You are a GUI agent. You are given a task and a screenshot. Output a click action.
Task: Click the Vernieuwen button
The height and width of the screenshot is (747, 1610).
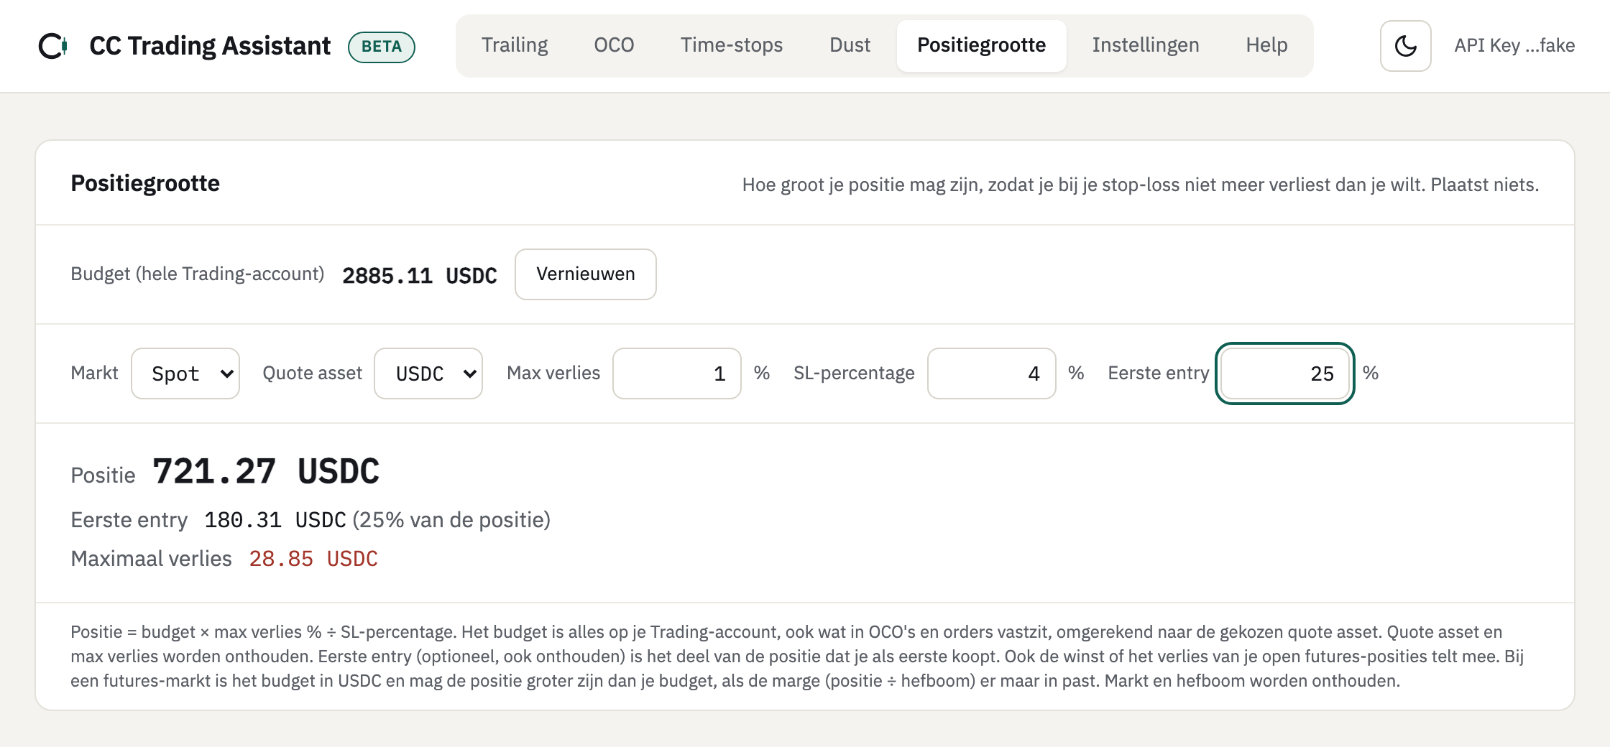click(x=586, y=274)
